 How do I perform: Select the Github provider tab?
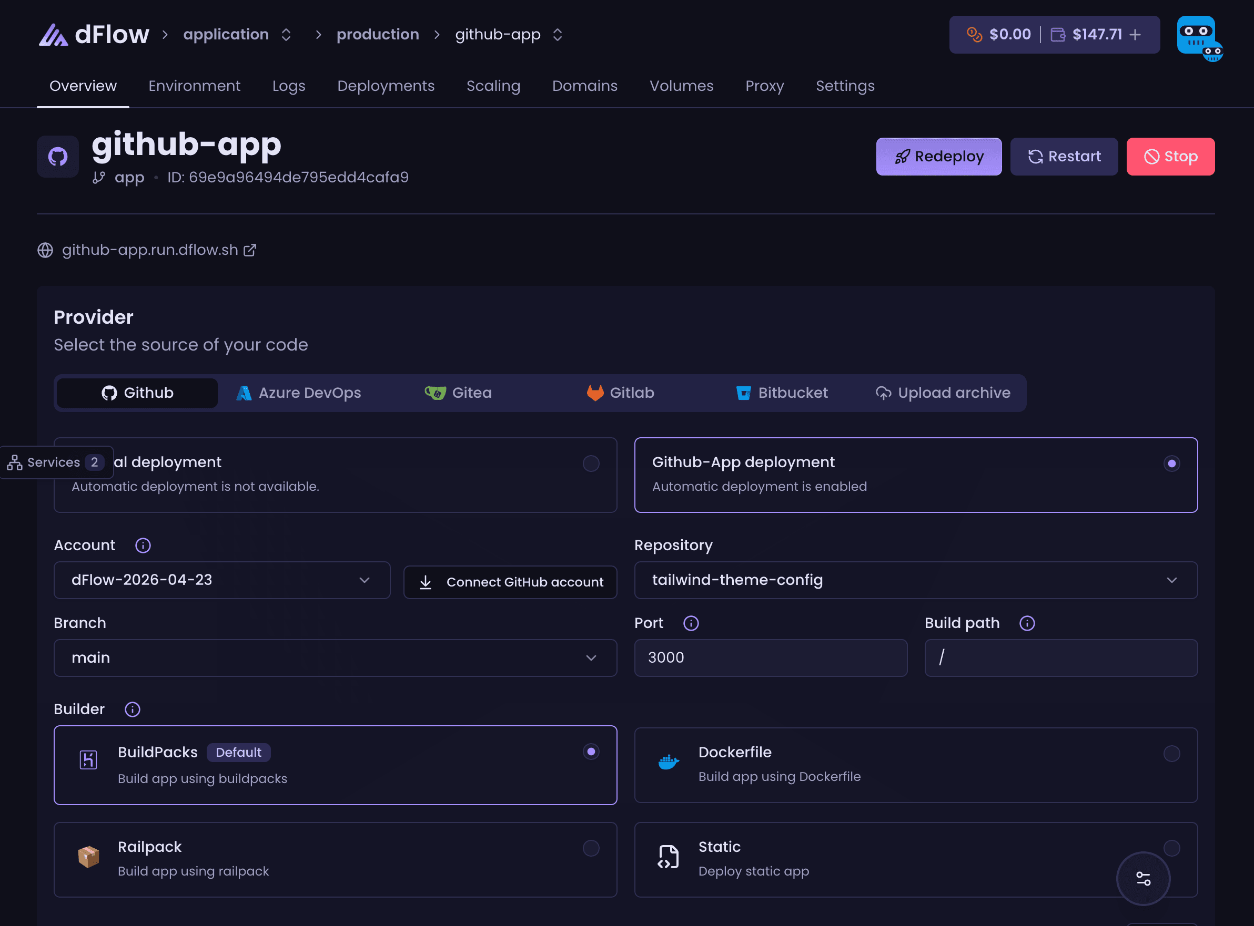[x=137, y=393]
